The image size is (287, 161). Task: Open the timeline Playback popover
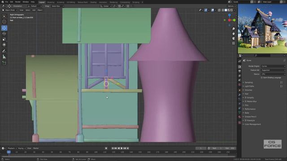[x=12, y=148]
